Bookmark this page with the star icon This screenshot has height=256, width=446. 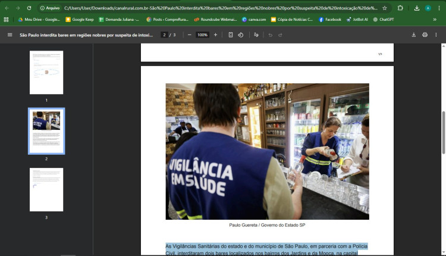point(385,8)
